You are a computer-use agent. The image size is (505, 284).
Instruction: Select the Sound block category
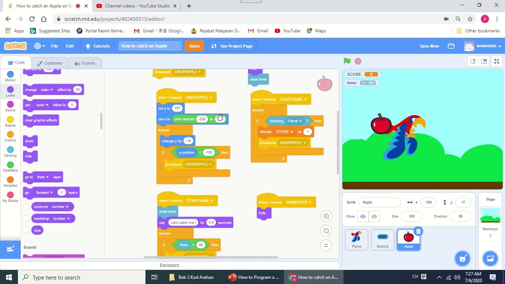click(10, 107)
